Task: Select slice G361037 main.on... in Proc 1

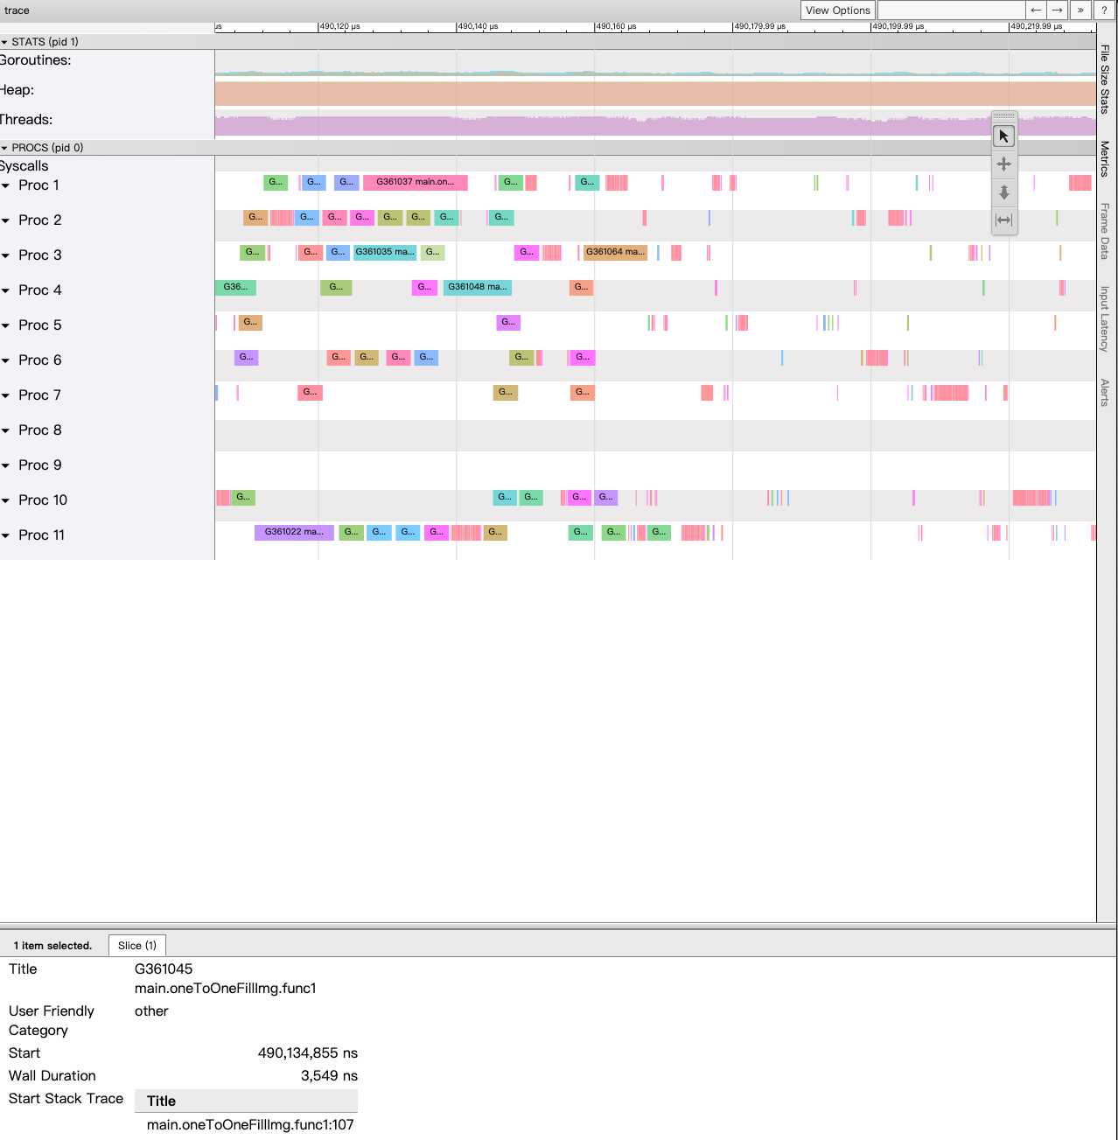Action: [416, 182]
